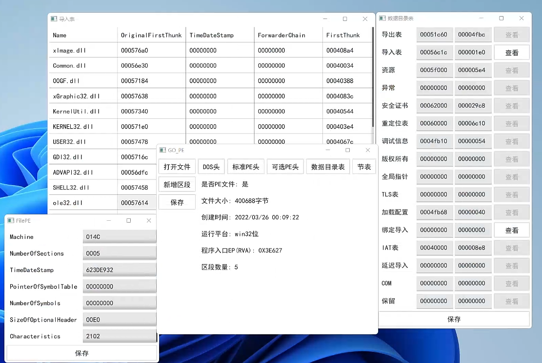542x363 pixels.
Task: Click the 数据目录表 window title icon
Action: pyautogui.click(x=382, y=18)
